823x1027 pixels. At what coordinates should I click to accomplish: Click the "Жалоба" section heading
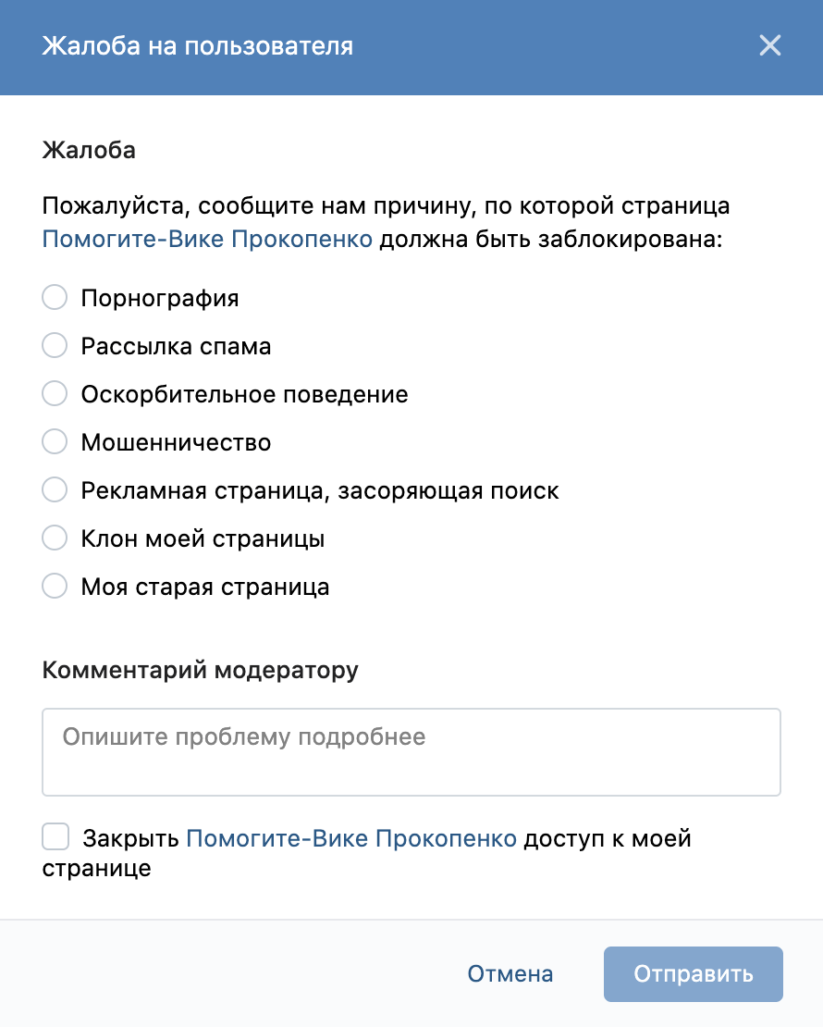pyautogui.click(x=89, y=150)
